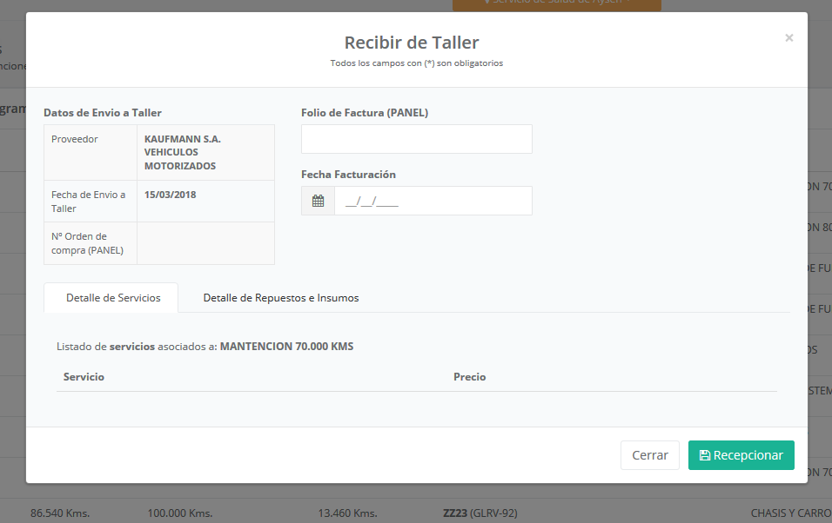Viewport: 832px width, 523px height.
Task: Click the mandatory fields notice text
Action: point(416,63)
